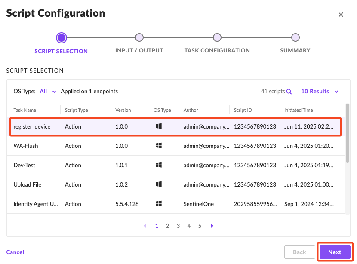
Task: Click Windows icon in WA-Flush row
Action: pyautogui.click(x=159, y=146)
